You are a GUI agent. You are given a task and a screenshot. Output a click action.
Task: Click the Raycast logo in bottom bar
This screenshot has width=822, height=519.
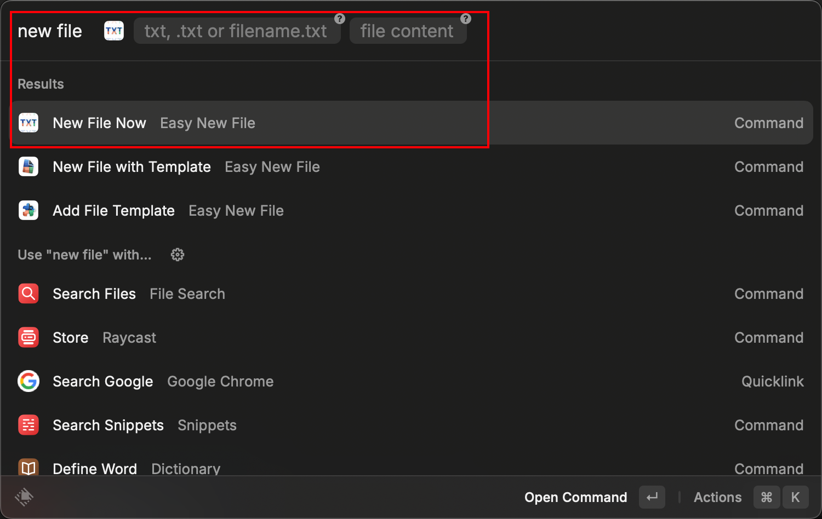click(24, 497)
